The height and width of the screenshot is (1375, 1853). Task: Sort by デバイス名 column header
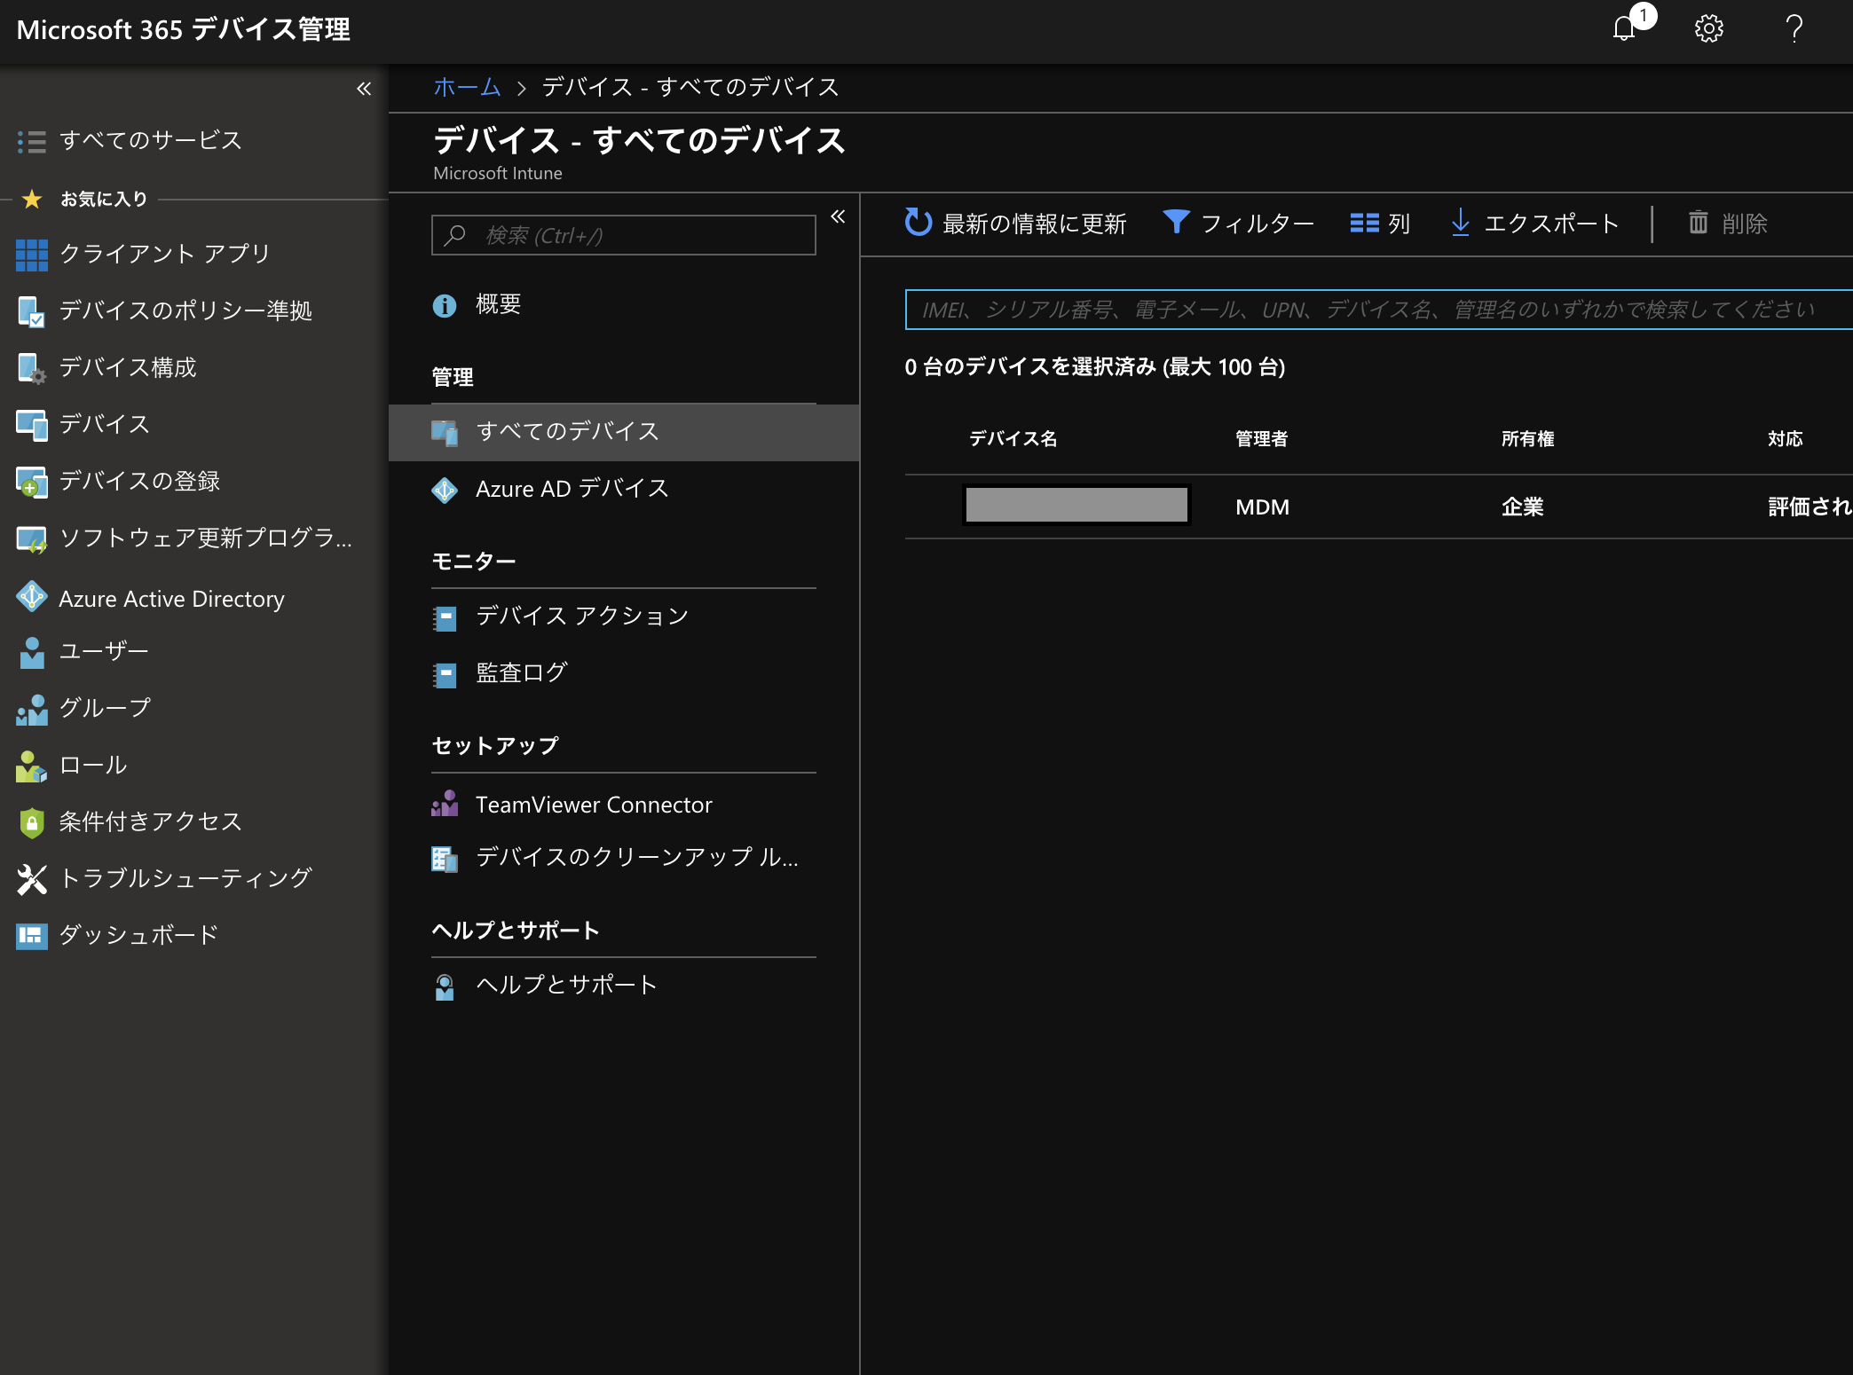coord(1013,438)
